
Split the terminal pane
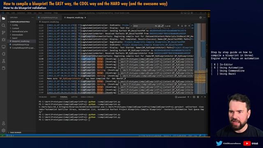coord(194,97)
